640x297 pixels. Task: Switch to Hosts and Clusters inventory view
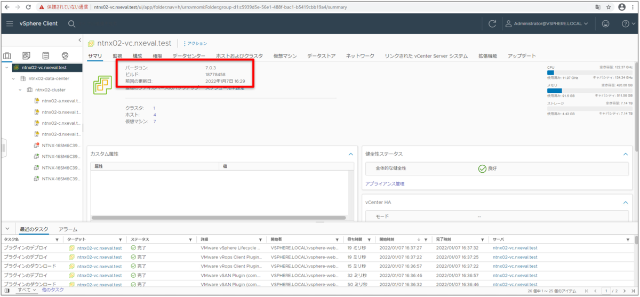(x=7, y=55)
